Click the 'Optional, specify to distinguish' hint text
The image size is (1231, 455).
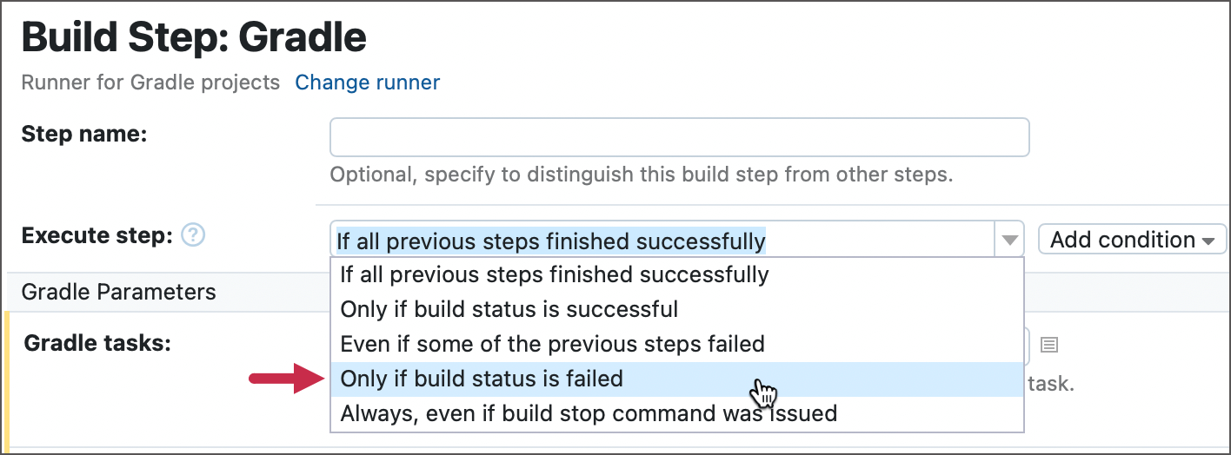pyautogui.click(x=642, y=175)
